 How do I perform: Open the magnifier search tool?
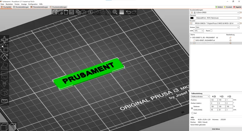point(115,12)
